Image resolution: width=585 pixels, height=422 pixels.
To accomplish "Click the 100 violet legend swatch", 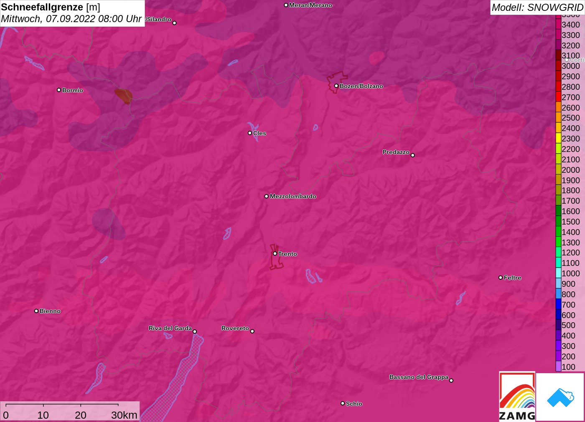I will (558, 366).
